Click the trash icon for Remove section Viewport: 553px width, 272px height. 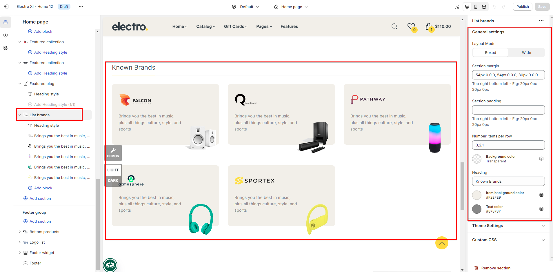coord(476,268)
